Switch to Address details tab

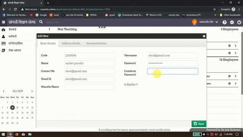tap(71, 43)
